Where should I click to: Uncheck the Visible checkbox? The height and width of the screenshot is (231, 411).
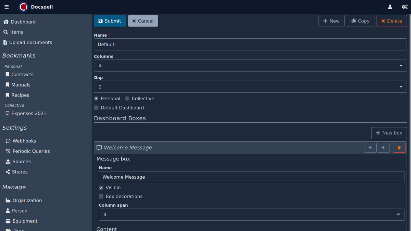(101, 188)
